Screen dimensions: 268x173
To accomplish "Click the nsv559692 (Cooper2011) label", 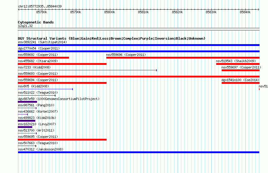I will [38, 55].
